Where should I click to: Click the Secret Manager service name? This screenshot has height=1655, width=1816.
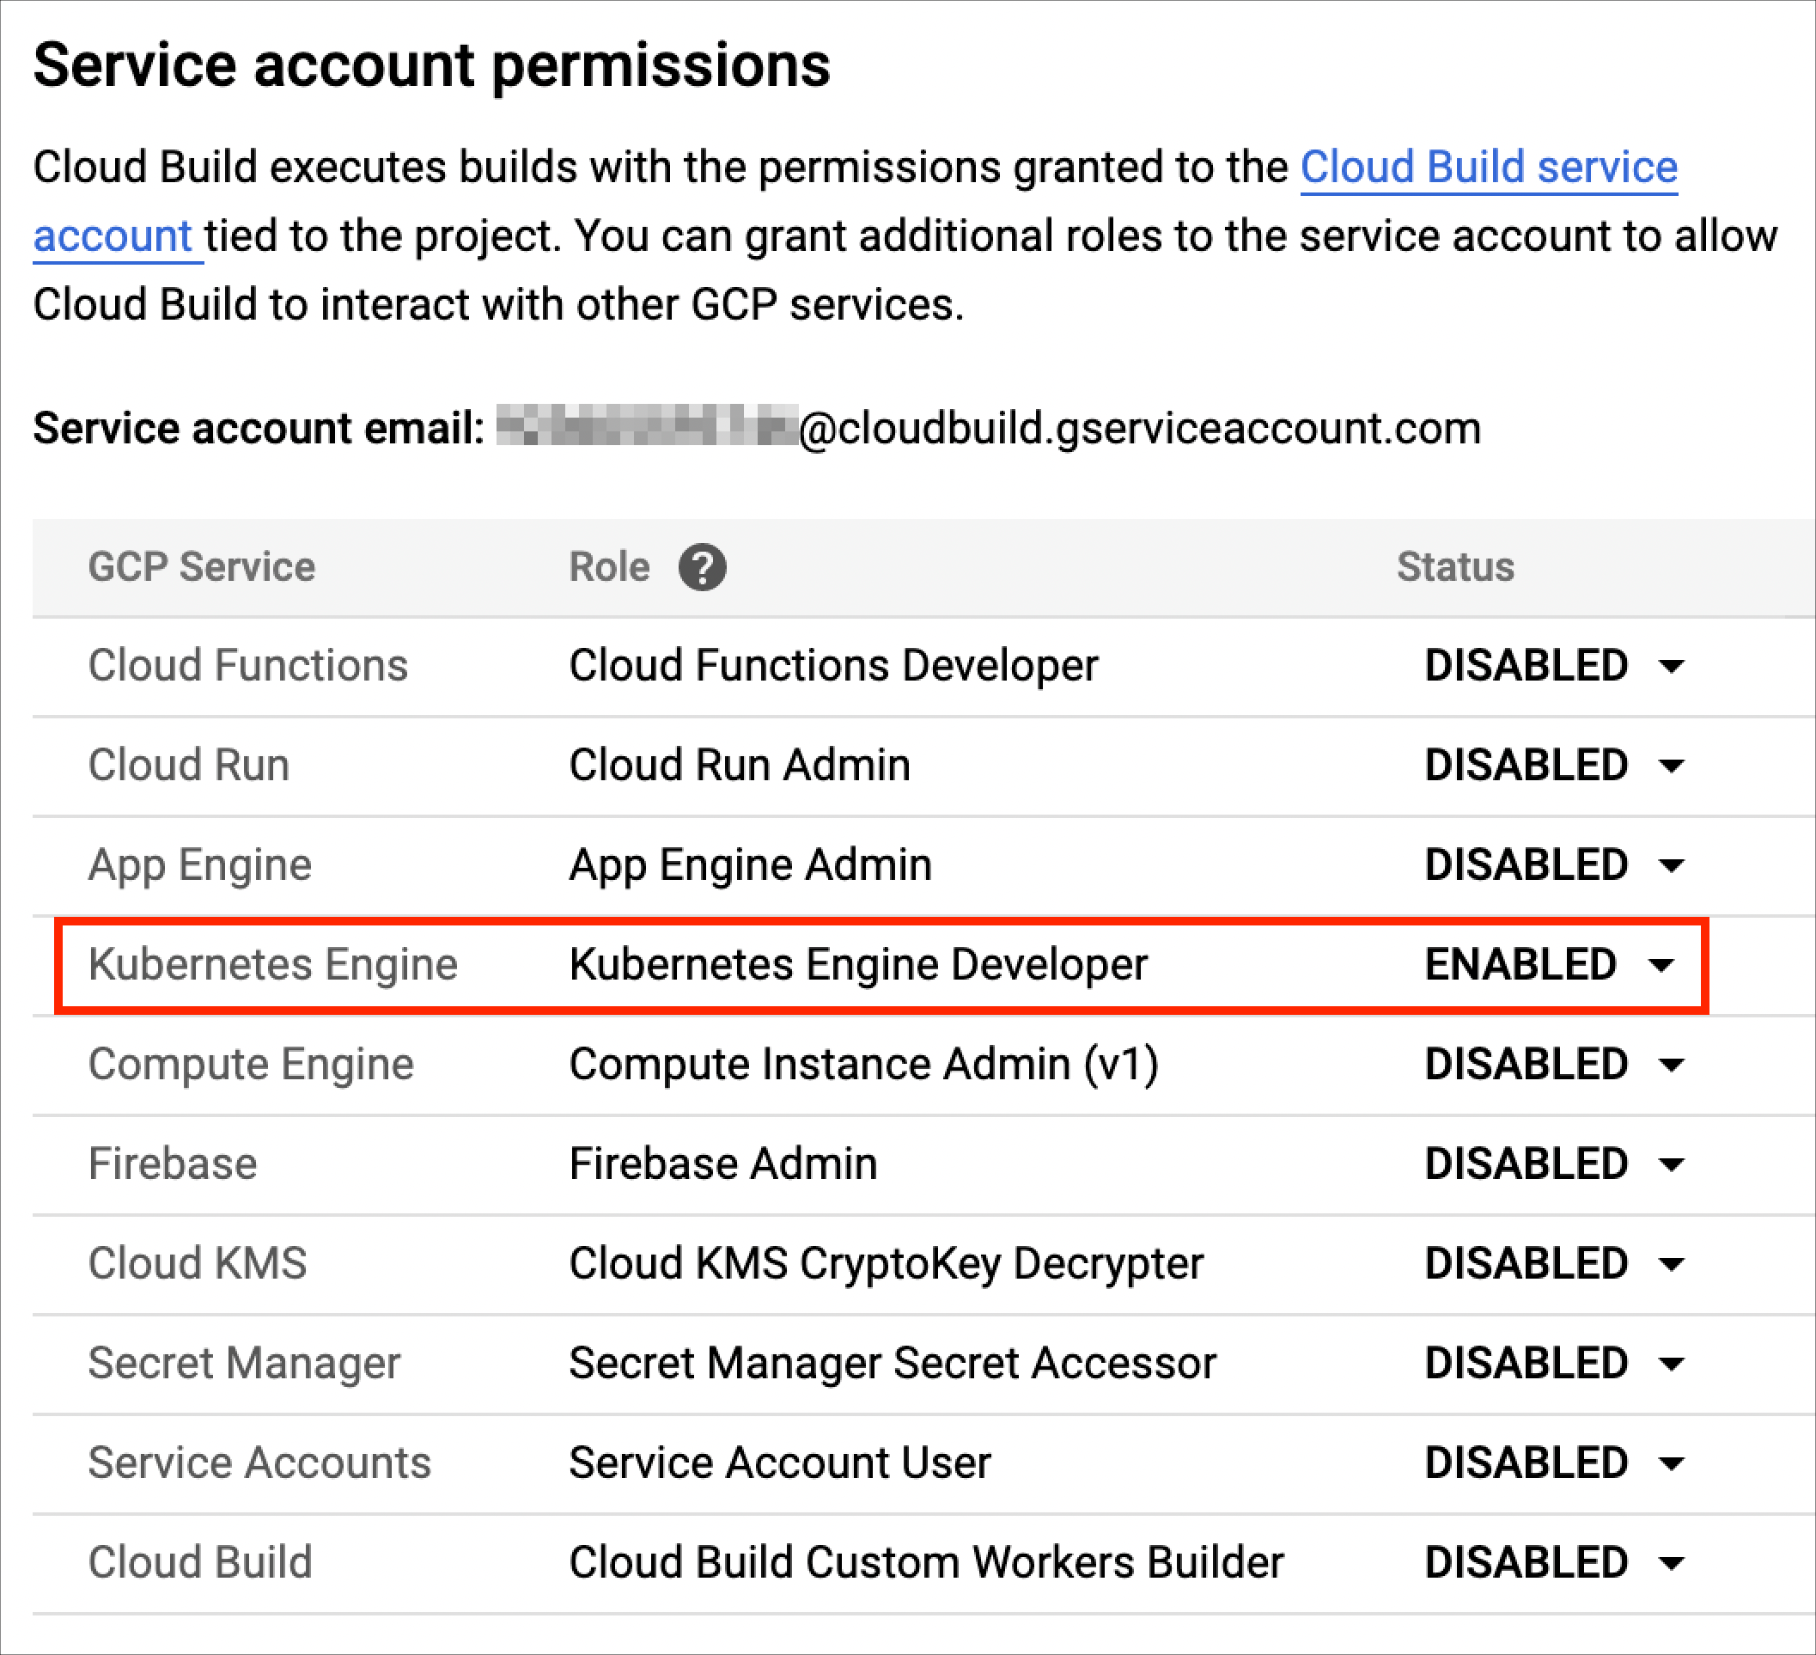[x=244, y=1363]
